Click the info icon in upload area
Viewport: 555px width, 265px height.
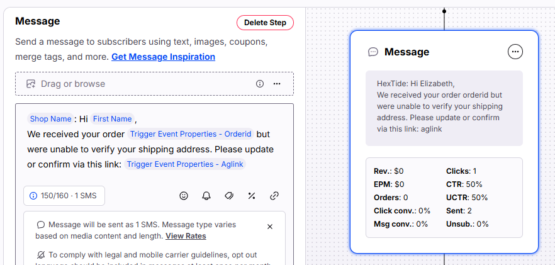(260, 84)
